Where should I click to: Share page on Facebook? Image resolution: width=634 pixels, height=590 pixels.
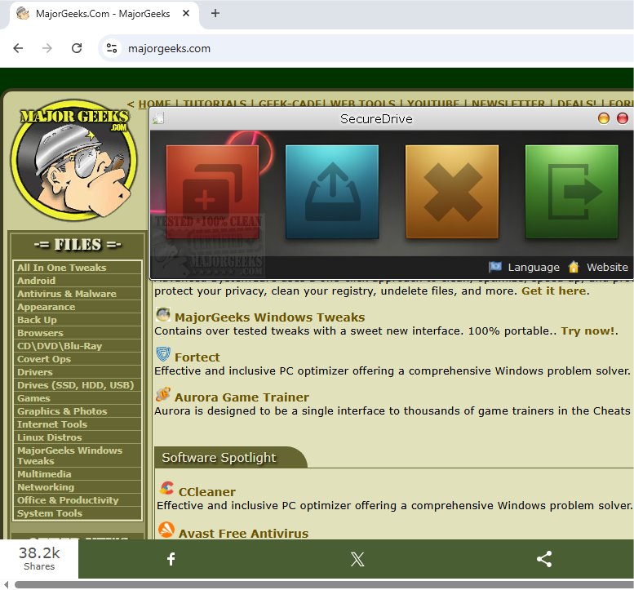pos(171,559)
